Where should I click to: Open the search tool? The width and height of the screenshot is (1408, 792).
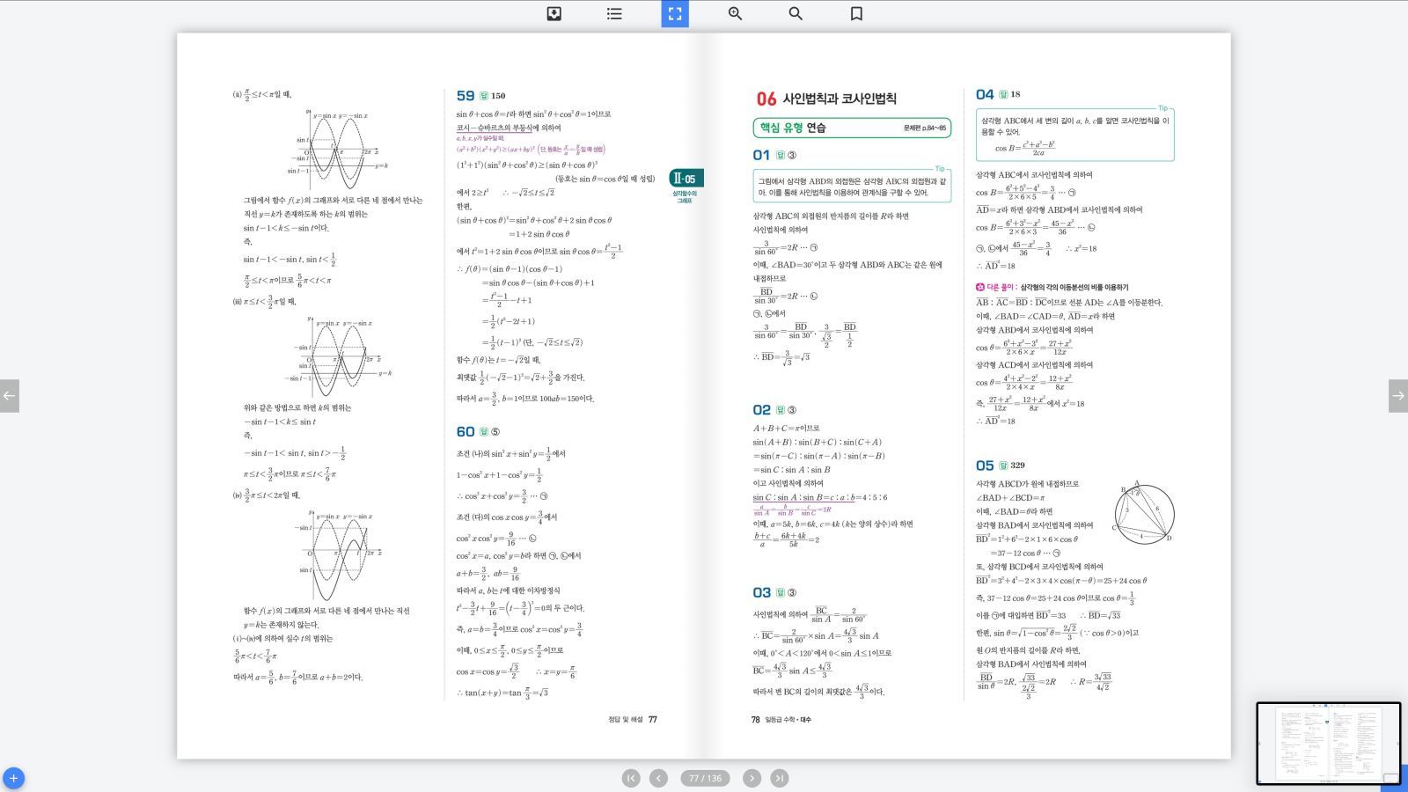tap(796, 13)
